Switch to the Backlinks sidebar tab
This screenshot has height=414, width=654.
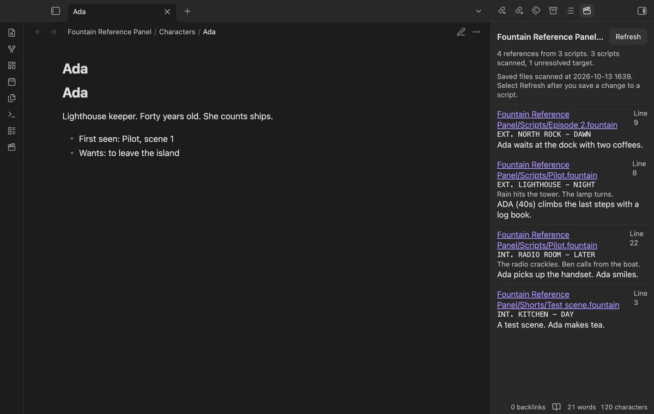502,11
